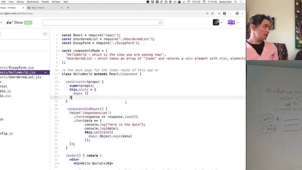The width and height of the screenshot is (302, 170).
Task: Open the browser profile account icon
Action: (x=237, y=14)
